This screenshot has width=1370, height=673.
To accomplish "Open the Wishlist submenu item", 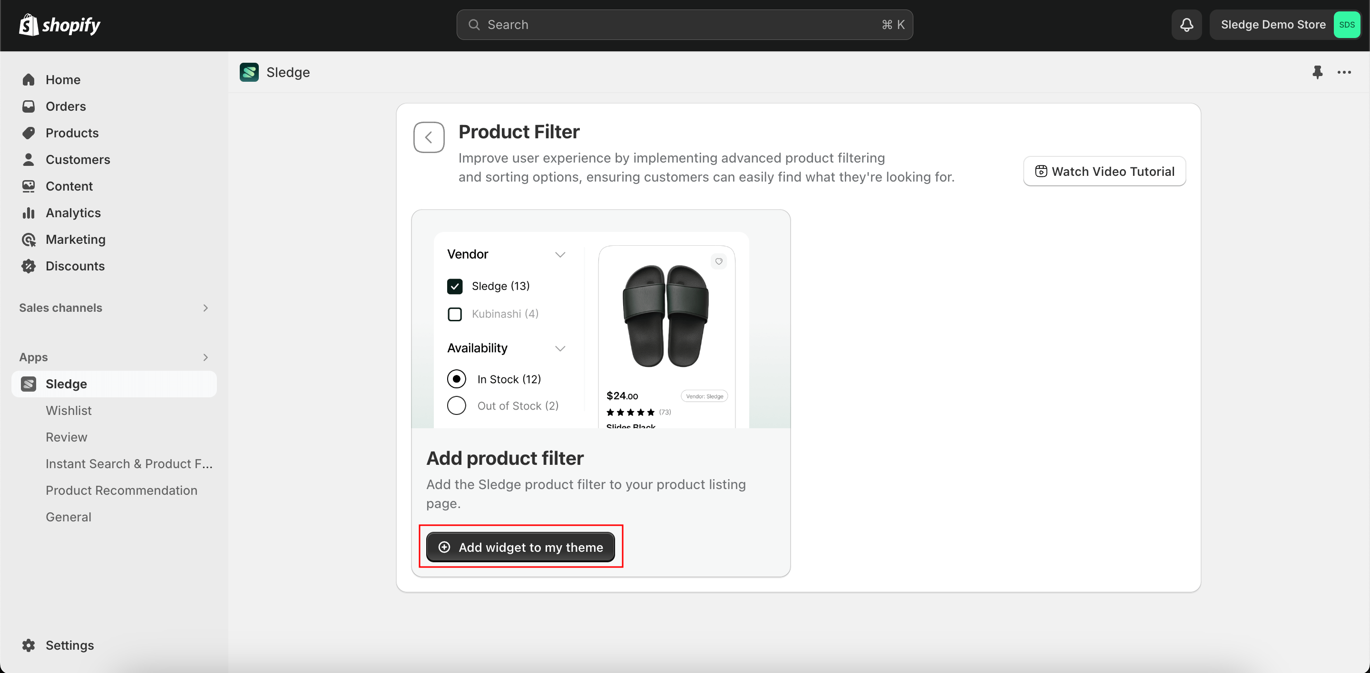I will pyautogui.click(x=68, y=410).
